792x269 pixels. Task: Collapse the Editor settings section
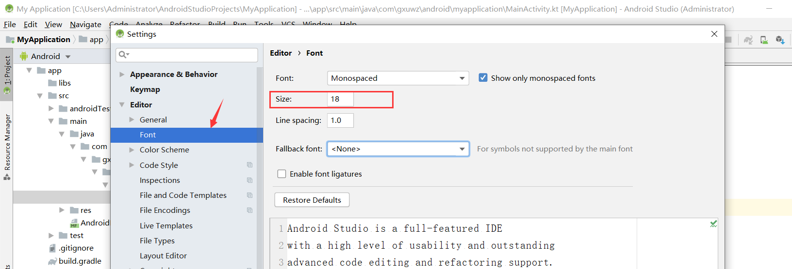122,105
